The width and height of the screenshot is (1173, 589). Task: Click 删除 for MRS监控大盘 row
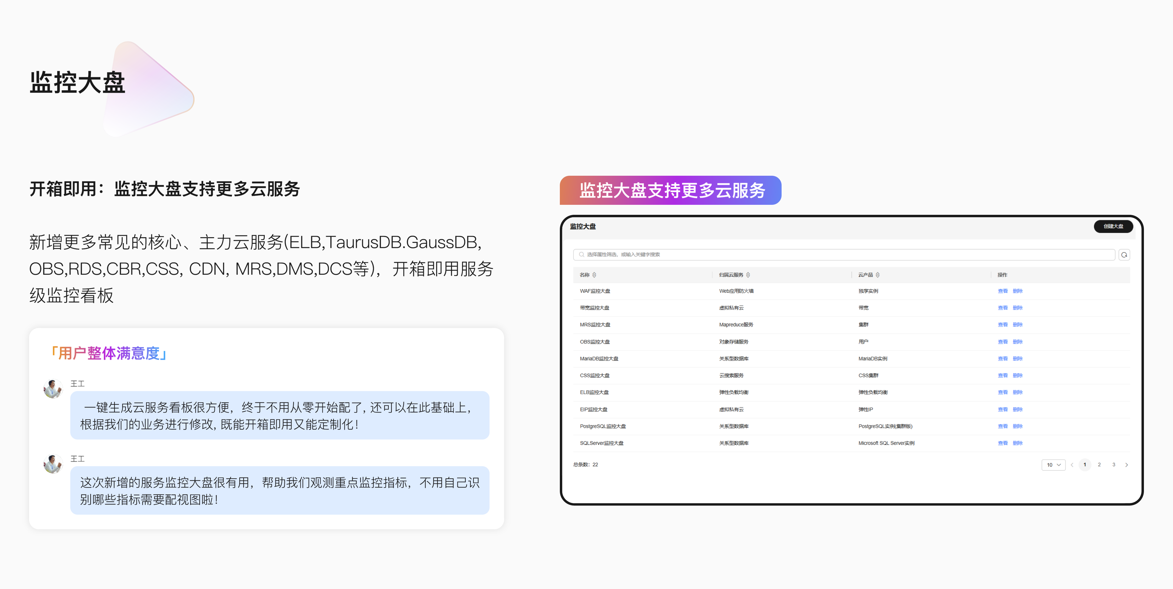click(1017, 325)
